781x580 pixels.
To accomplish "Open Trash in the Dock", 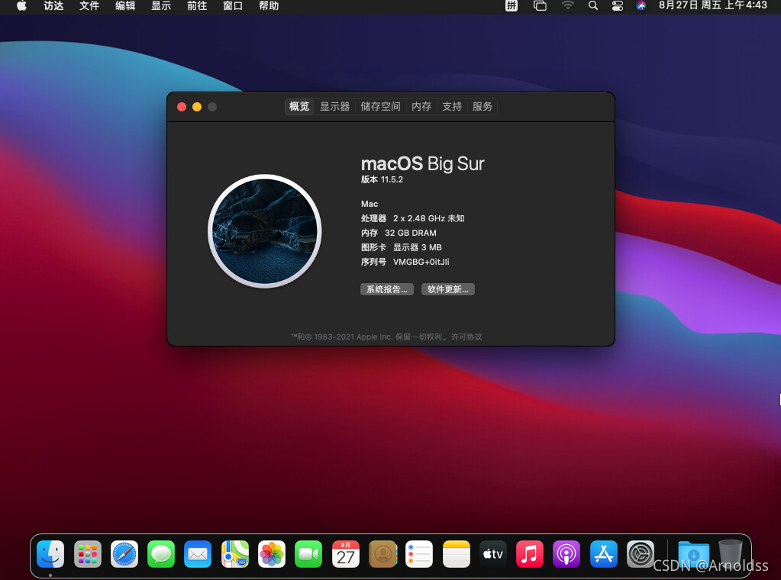I will 730,554.
